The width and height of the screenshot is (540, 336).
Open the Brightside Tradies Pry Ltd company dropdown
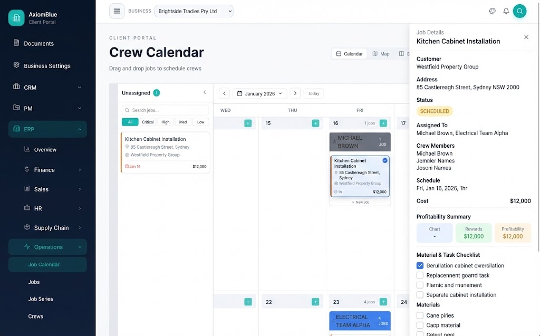point(194,11)
